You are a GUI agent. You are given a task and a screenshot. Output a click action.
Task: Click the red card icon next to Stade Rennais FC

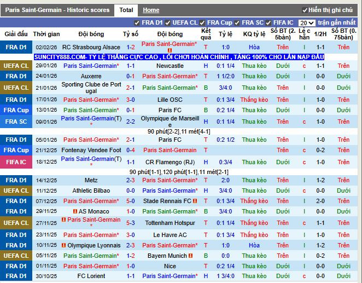pyautogui.click(x=195, y=201)
